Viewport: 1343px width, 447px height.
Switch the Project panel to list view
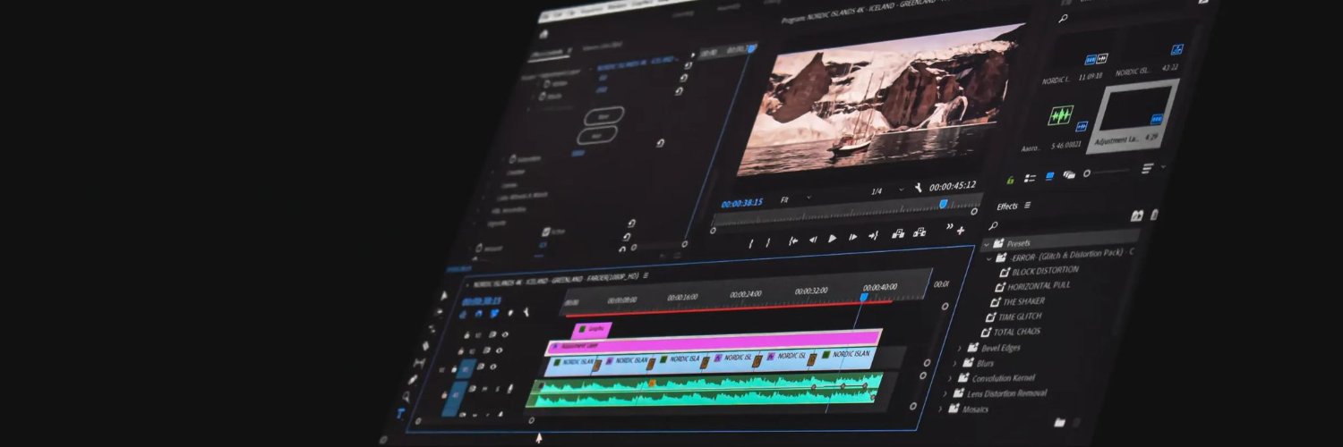[1031, 179]
